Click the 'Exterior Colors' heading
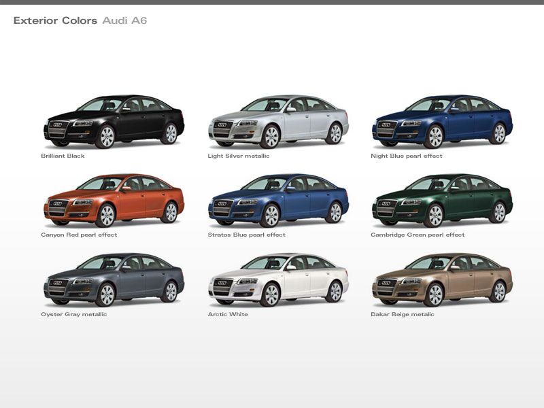 point(55,20)
